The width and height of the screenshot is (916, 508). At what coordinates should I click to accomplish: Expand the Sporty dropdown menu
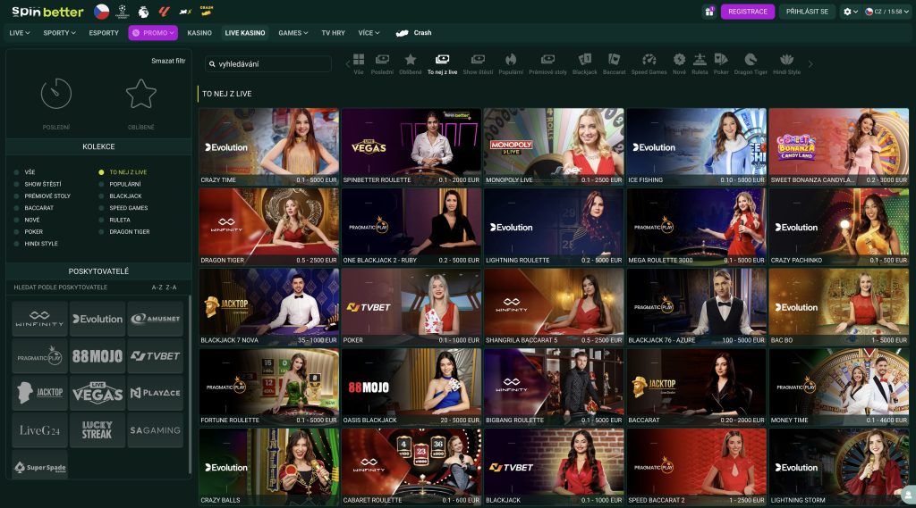click(x=58, y=33)
